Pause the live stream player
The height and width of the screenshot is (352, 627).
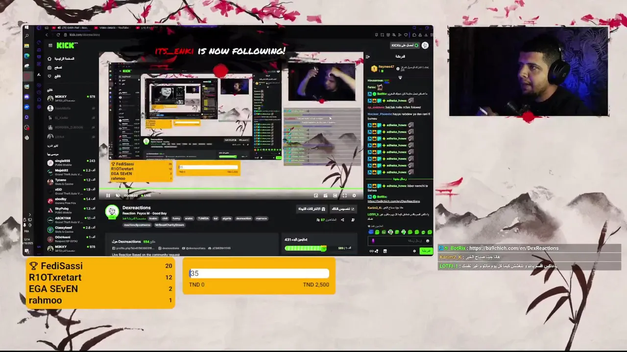click(108, 196)
